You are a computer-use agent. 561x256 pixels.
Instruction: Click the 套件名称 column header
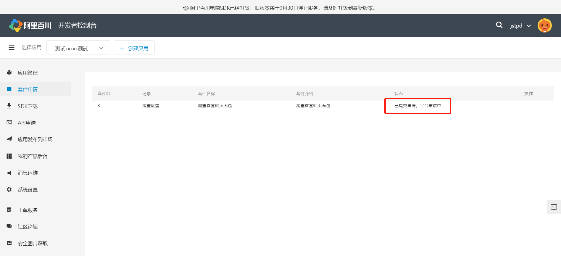click(x=207, y=94)
